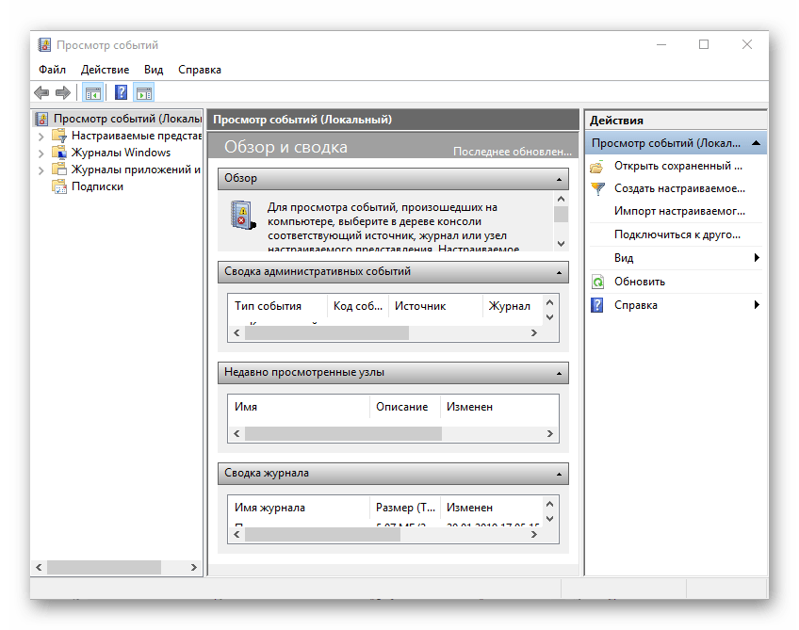Click the Подписки icon in the tree
Viewport: 799px width, 630px height.
click(x=59, y=186)
